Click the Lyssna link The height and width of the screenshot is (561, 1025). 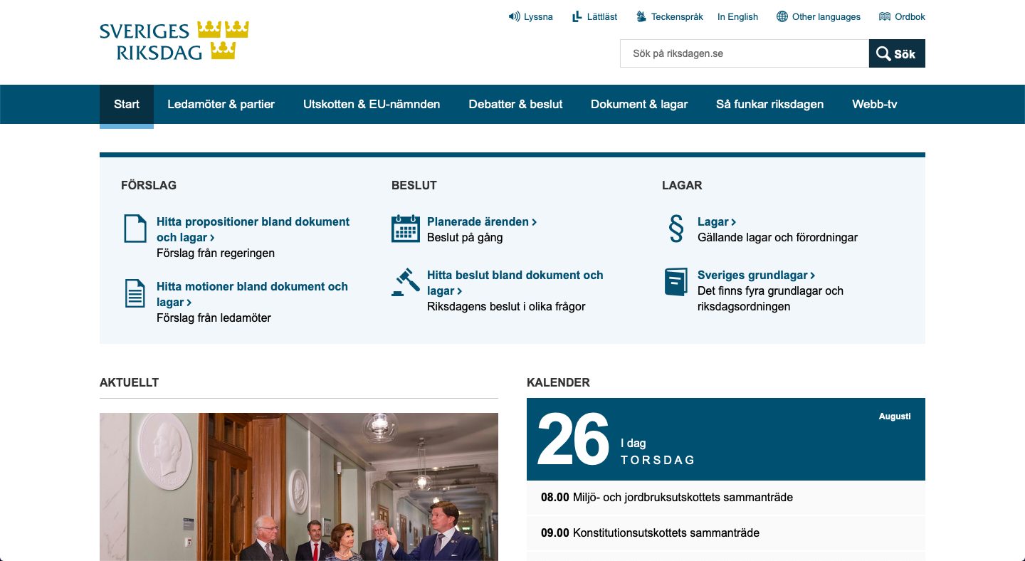[x=538, y=16]
